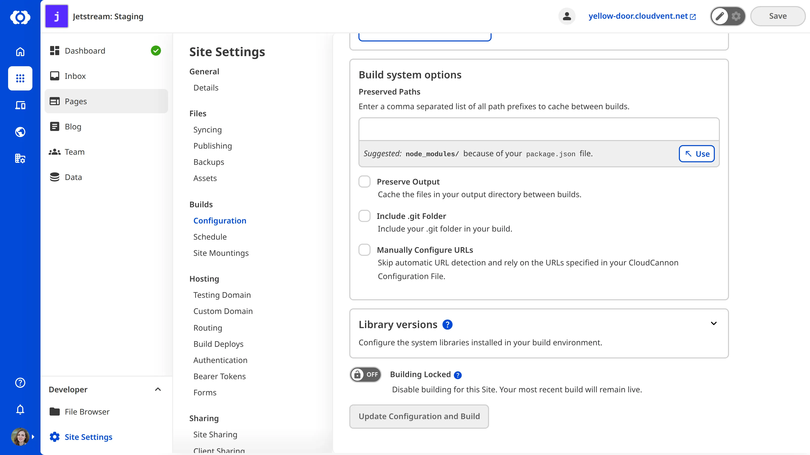Image resolution: width=810 pixels, height=455 pixels.
Task: Select the apps grid icon in left rail
Action: coord(20,78)
